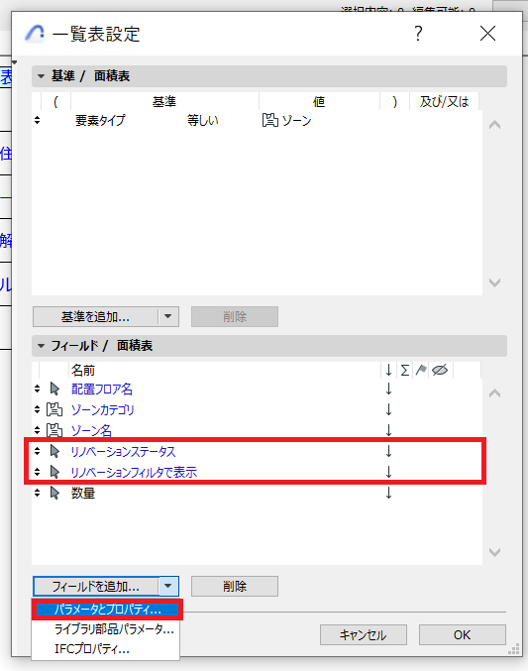
Task: Click the arrow icon beside 配置フロア名
Action: pos(54,389)
